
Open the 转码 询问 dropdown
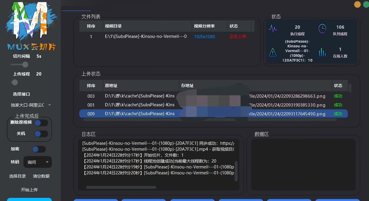[x=38, y=162]
